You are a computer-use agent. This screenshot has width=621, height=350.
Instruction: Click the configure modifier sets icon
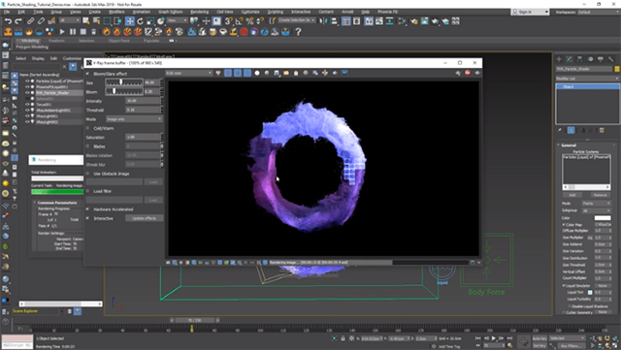coord(602,130)
